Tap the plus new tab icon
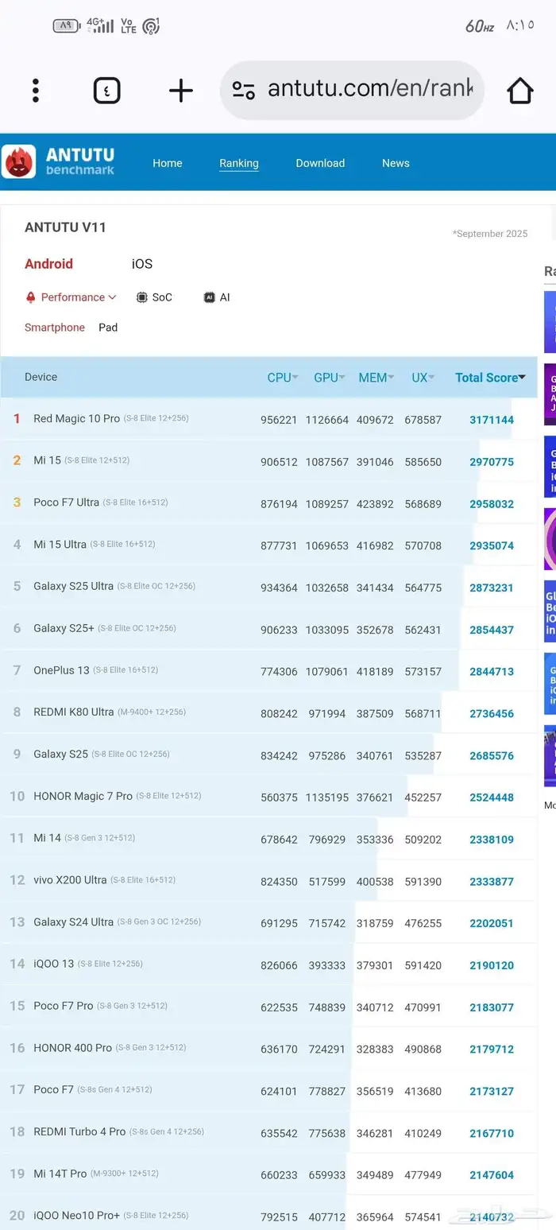 [x=181, y=91]
